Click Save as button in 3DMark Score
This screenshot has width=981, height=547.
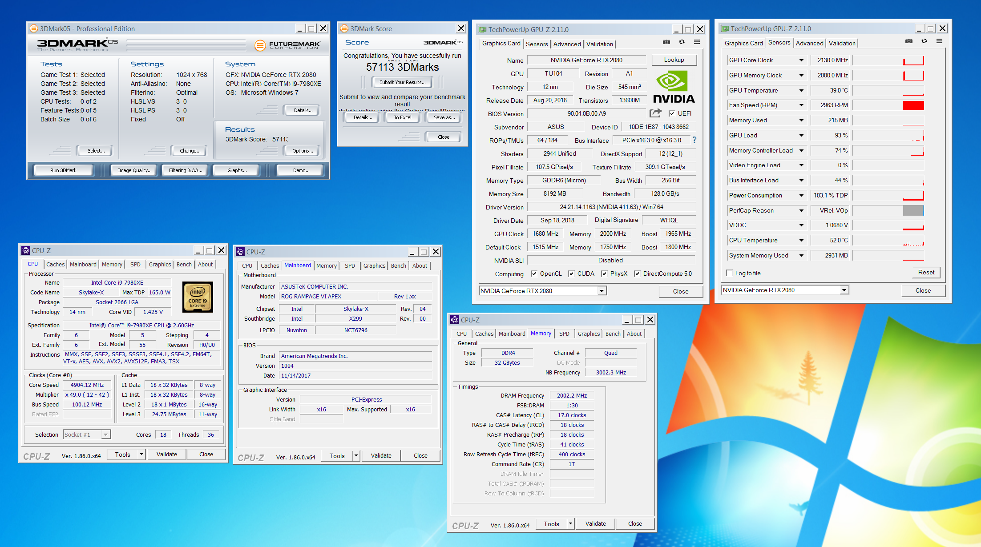[444, 117]
